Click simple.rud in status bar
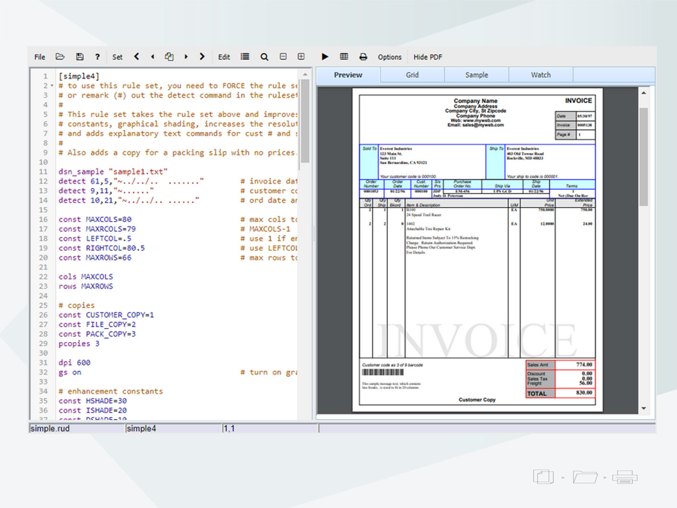The image size is (677, 508). coord(50,428)
